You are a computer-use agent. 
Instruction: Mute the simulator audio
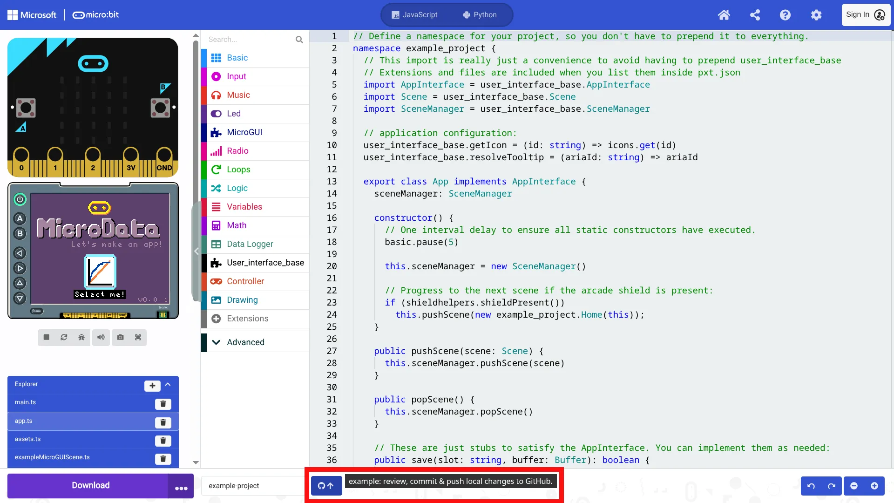(x=101, y=337)
